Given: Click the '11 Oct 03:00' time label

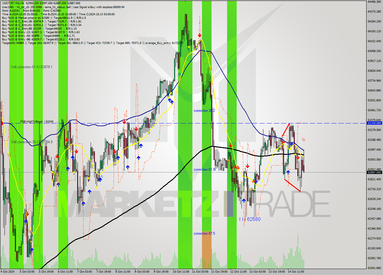Looking at the screenshot, I should pos(200,272).
